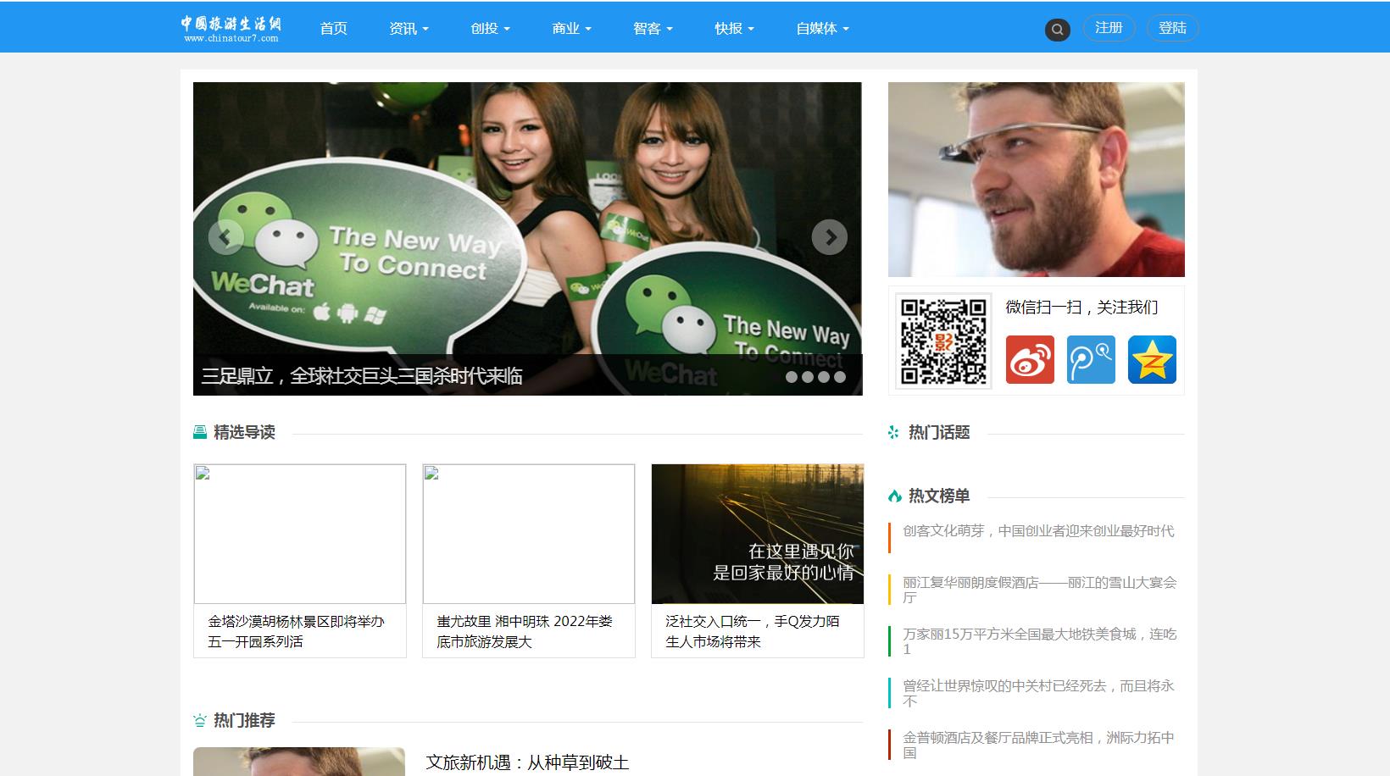The width and height of the screenshot is (1390, 776).
Task: Open 泛社交入口统一 article link
Action: [753, 631]
